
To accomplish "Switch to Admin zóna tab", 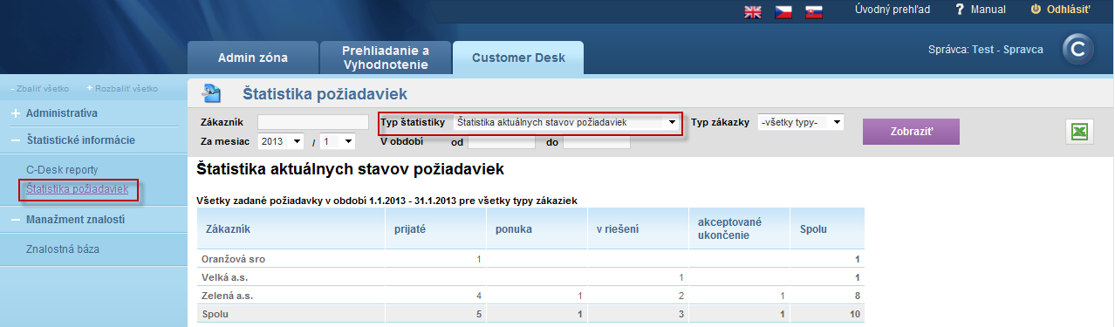I will coord(253,58).
